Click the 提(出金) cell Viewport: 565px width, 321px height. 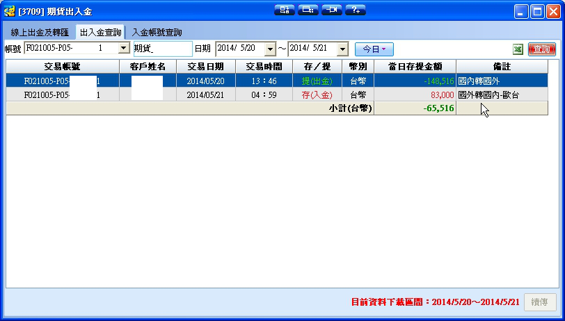[317, 81]
